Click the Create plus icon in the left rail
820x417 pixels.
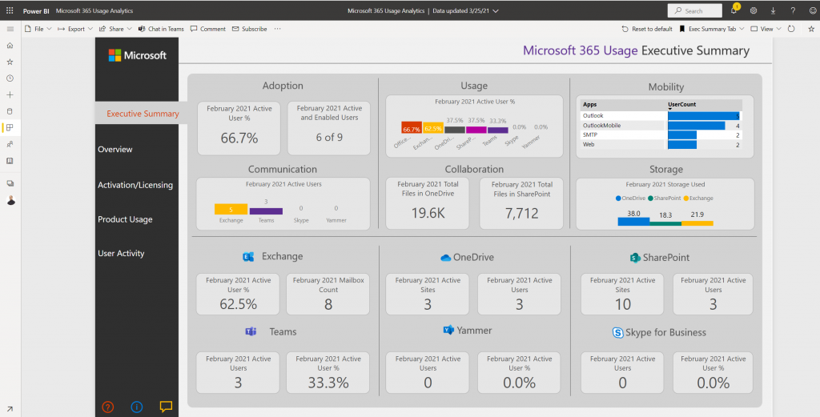(10, 95)
